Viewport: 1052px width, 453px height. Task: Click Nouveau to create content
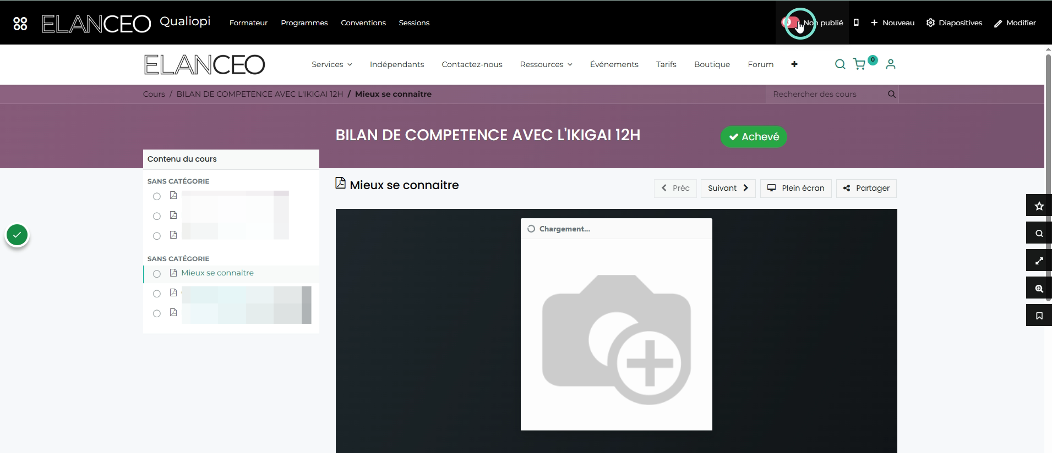click(892, 23)
